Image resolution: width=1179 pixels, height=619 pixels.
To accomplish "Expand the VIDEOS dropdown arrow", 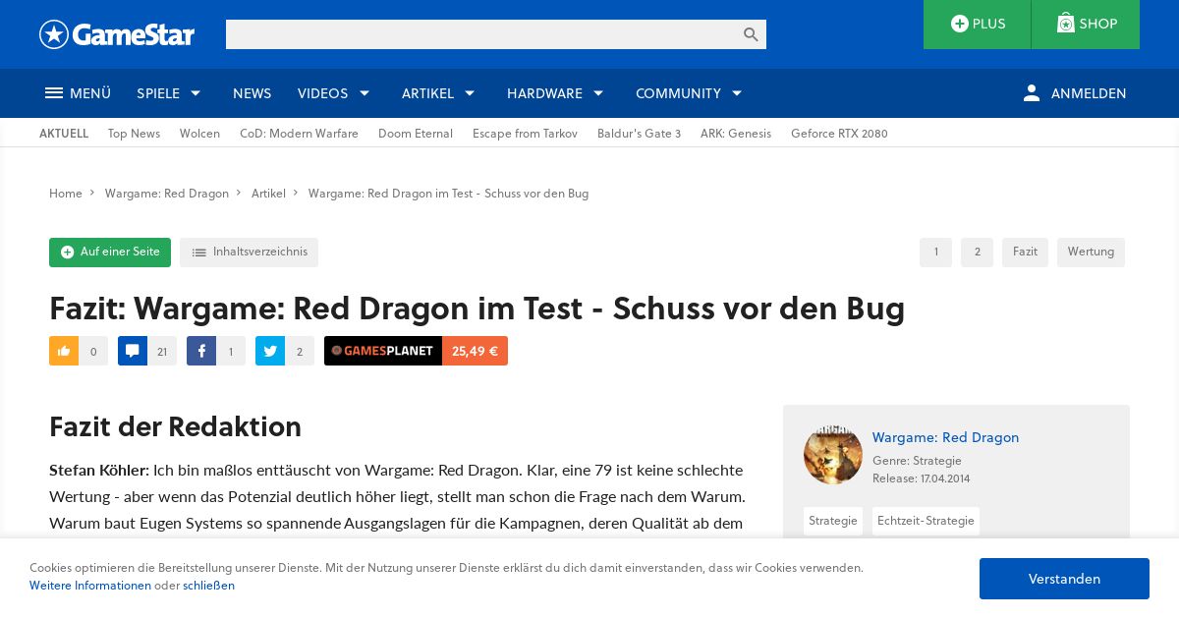I will 365,93.
